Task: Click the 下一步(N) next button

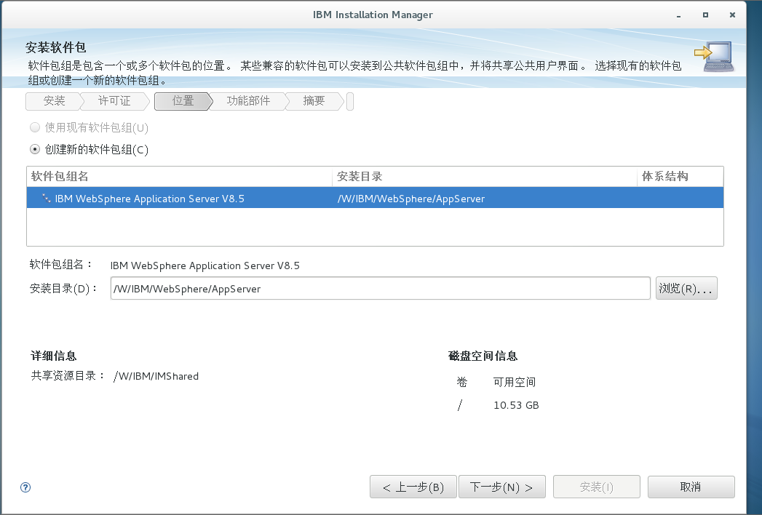Action: [502, 487]
